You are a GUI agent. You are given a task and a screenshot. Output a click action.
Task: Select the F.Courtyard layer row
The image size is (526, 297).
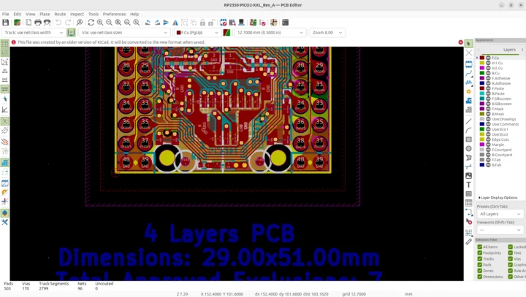(500, 150)
